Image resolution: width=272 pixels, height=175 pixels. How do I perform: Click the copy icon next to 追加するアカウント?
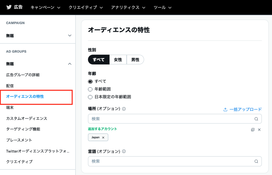point(253,130)
